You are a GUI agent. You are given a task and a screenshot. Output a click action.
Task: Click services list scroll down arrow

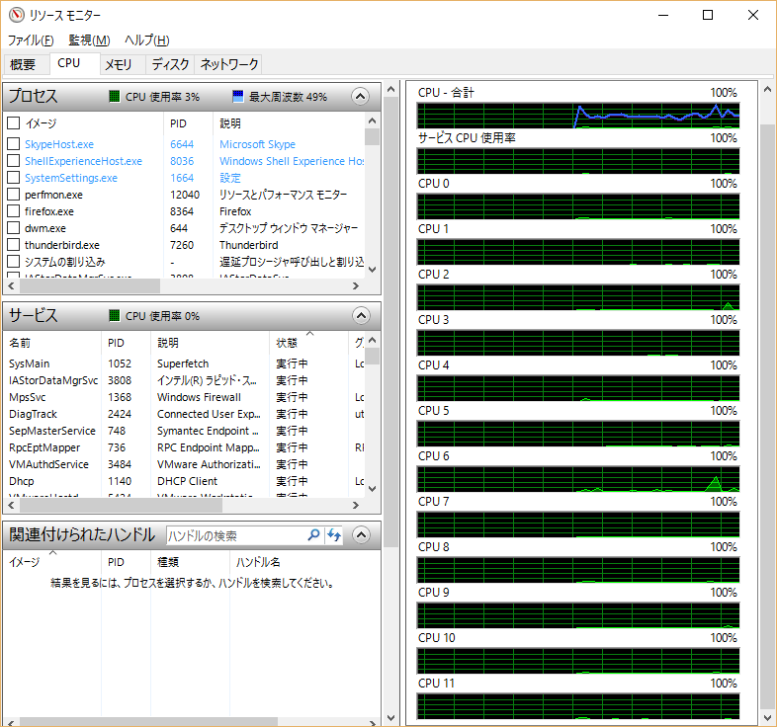tap(373, 489)
